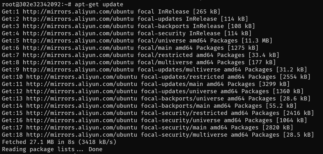Image resolution: width=323 pixels, height=154 pixels.
Task: Click the [2820 kB] size on Get:17
Action: tap(277, 128)
